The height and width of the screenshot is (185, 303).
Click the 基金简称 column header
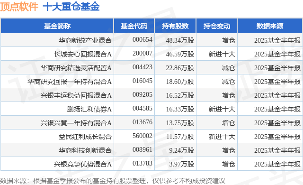57,26
